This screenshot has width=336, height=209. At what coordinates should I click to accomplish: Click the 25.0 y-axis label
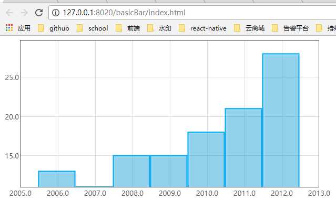[x=12, y=77]
